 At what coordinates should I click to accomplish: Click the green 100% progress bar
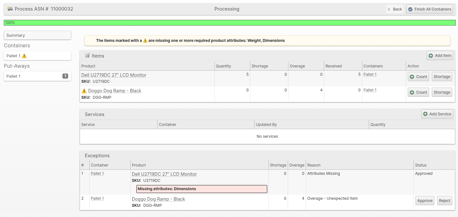coord(229,23)
